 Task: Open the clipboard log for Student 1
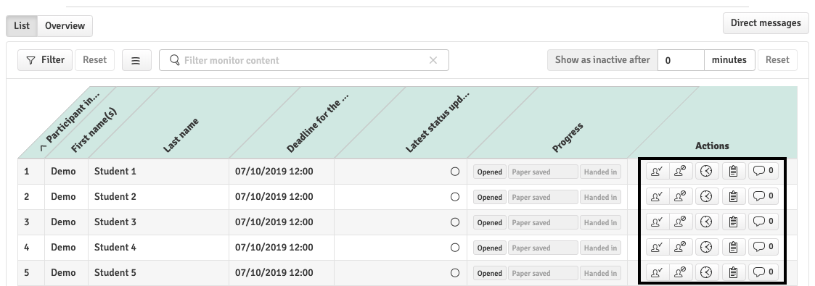(734, 171)
